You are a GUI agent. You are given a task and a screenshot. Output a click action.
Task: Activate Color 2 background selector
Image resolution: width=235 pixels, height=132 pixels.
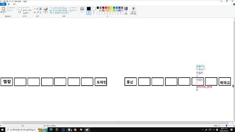94,11
